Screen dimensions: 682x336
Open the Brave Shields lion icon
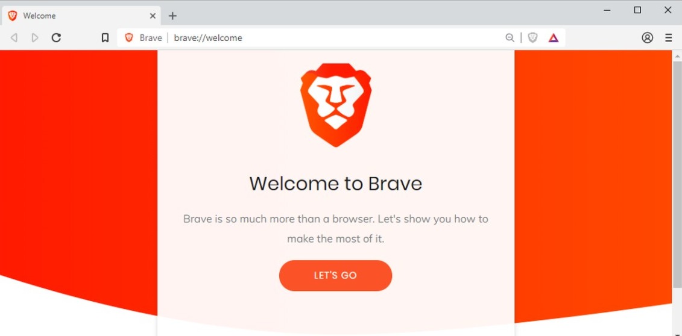coord(533,38)
